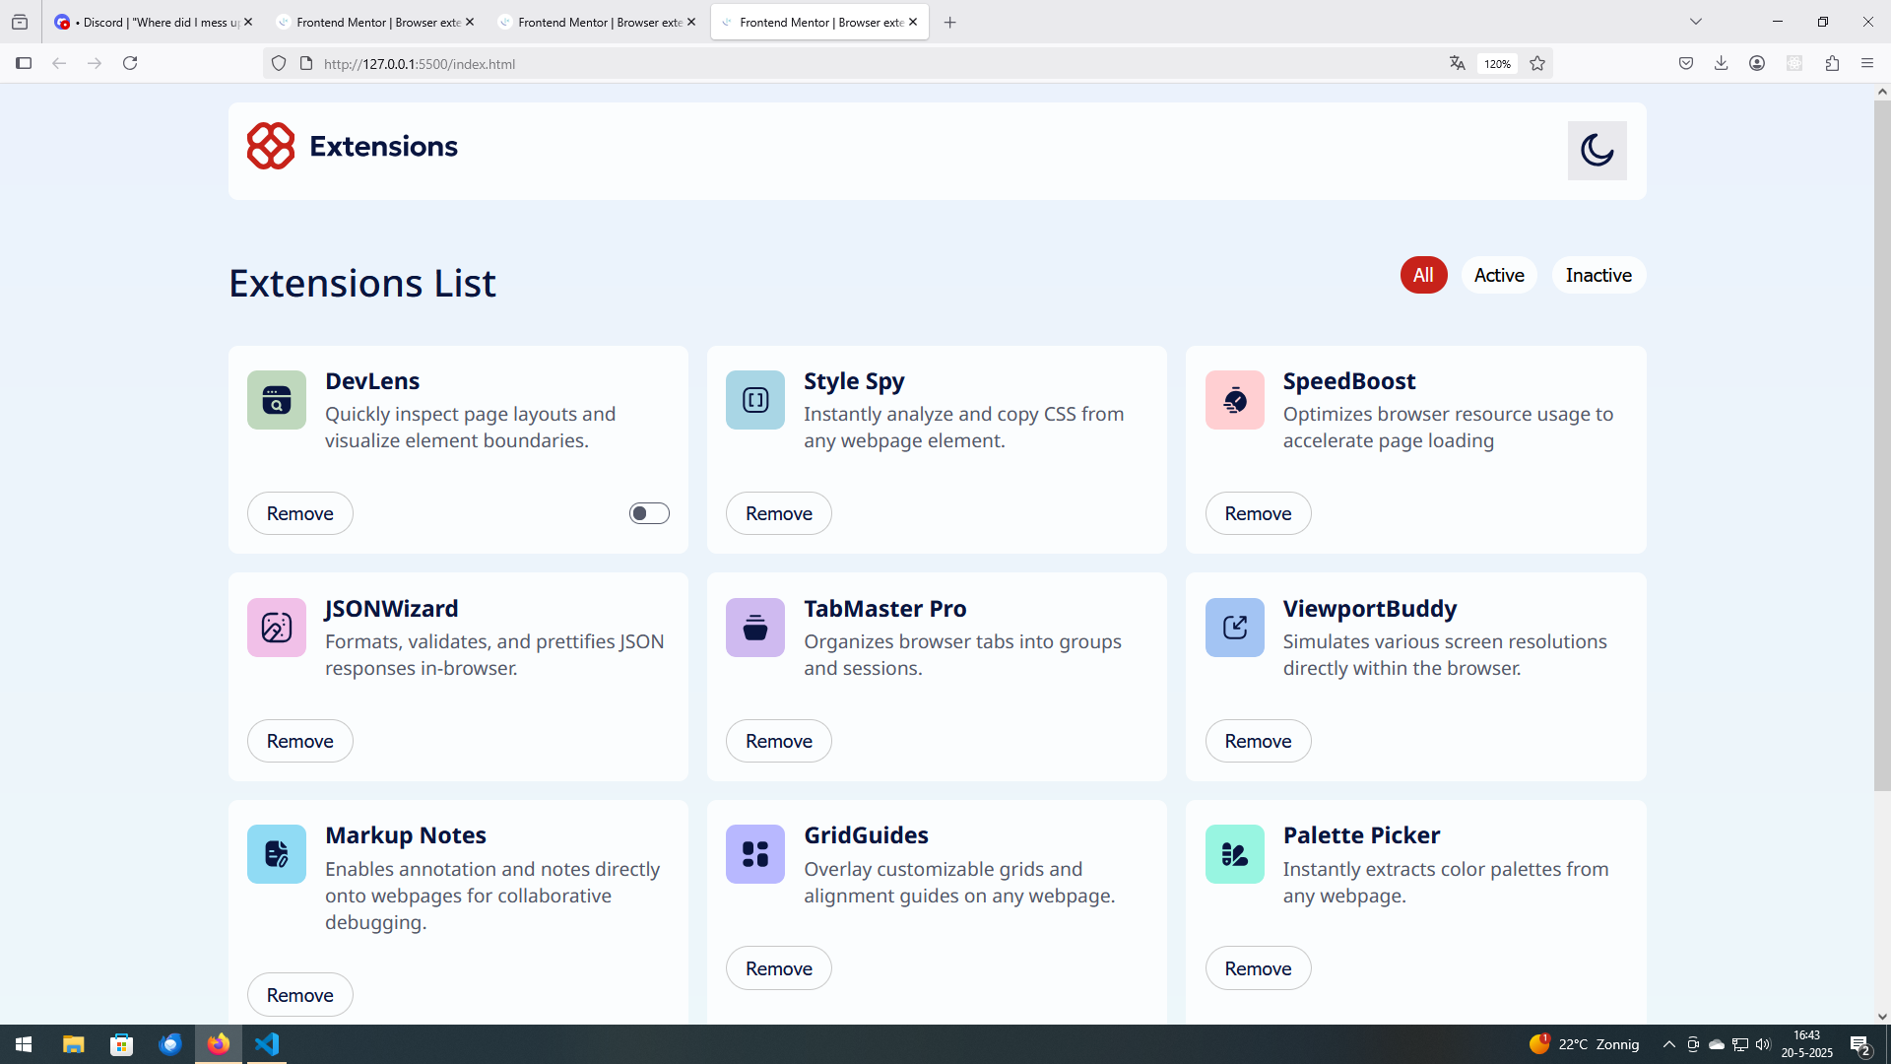Screen dimensions: 1891x1064
Task: Click the DevLens extension icon
Action: tap(277, 400)
